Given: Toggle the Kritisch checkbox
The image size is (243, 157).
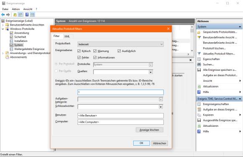Looking at the screenshot, I should point(79,51).
